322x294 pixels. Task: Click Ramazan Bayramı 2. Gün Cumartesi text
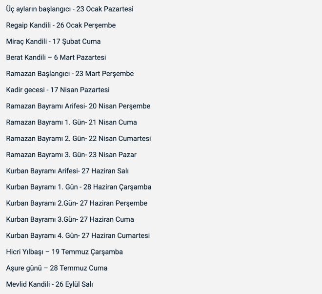pos(79,139)
